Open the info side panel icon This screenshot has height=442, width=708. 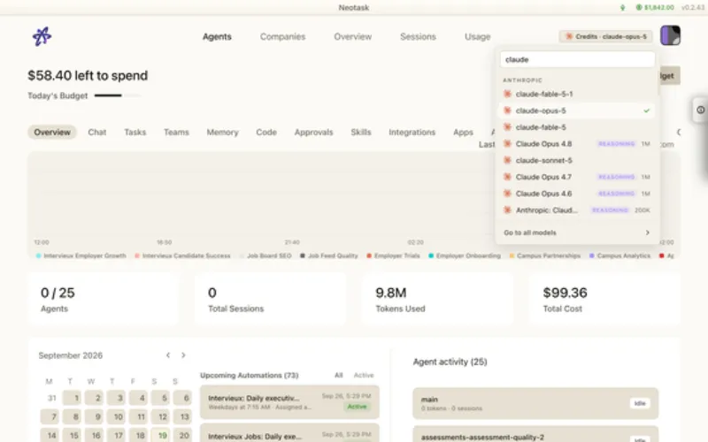(x=700, y=110)
